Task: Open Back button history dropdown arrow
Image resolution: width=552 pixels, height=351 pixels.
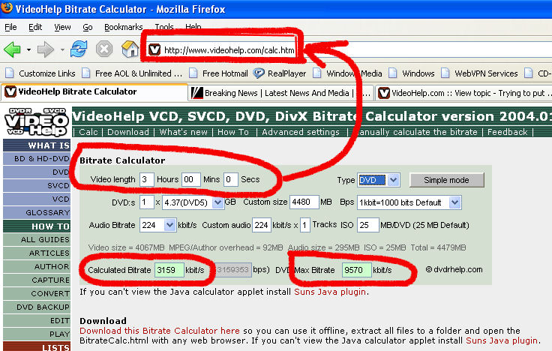Action: coord(28,49)
